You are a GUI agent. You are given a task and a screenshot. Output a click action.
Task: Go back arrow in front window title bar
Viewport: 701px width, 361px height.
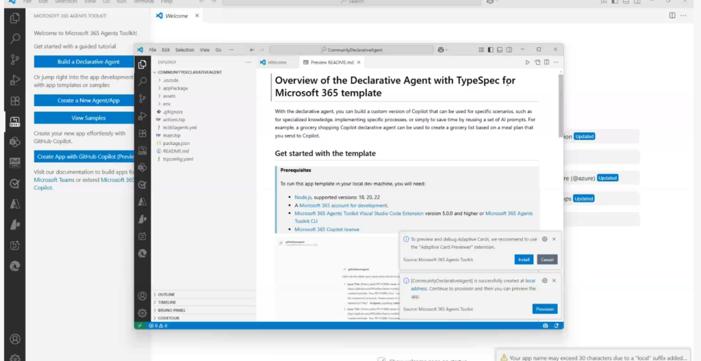252,50
